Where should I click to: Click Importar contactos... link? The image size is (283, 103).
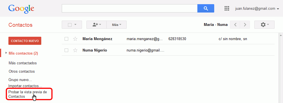coord(25,86)
